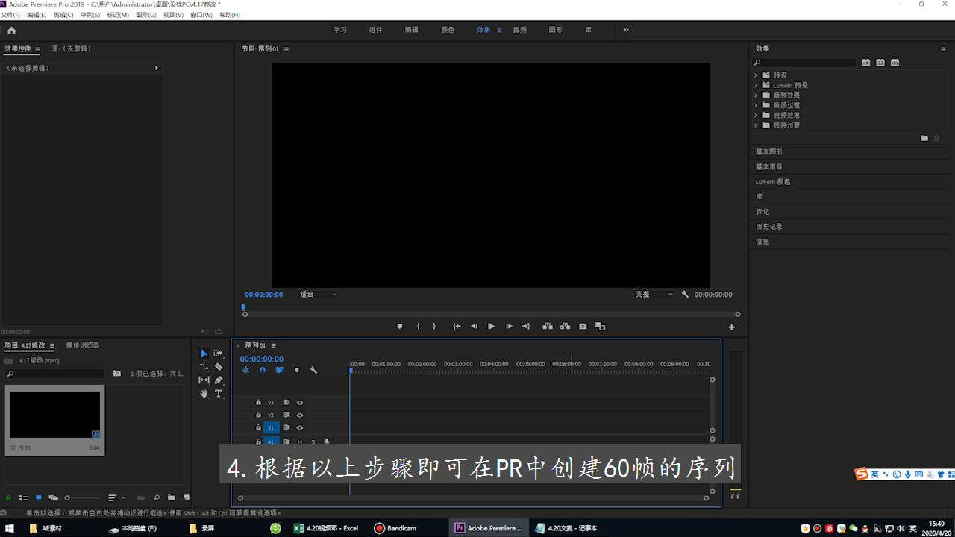The width and height of the screenshot is (955, 537).
Task: Open the 文件(F) menu
Action: pyautogui.click(x=10, y=15)
